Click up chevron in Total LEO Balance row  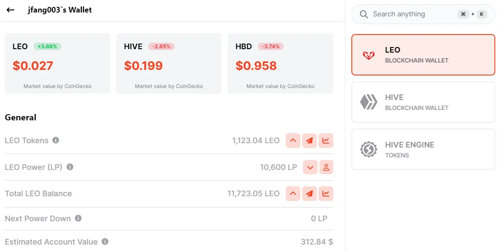293,193
